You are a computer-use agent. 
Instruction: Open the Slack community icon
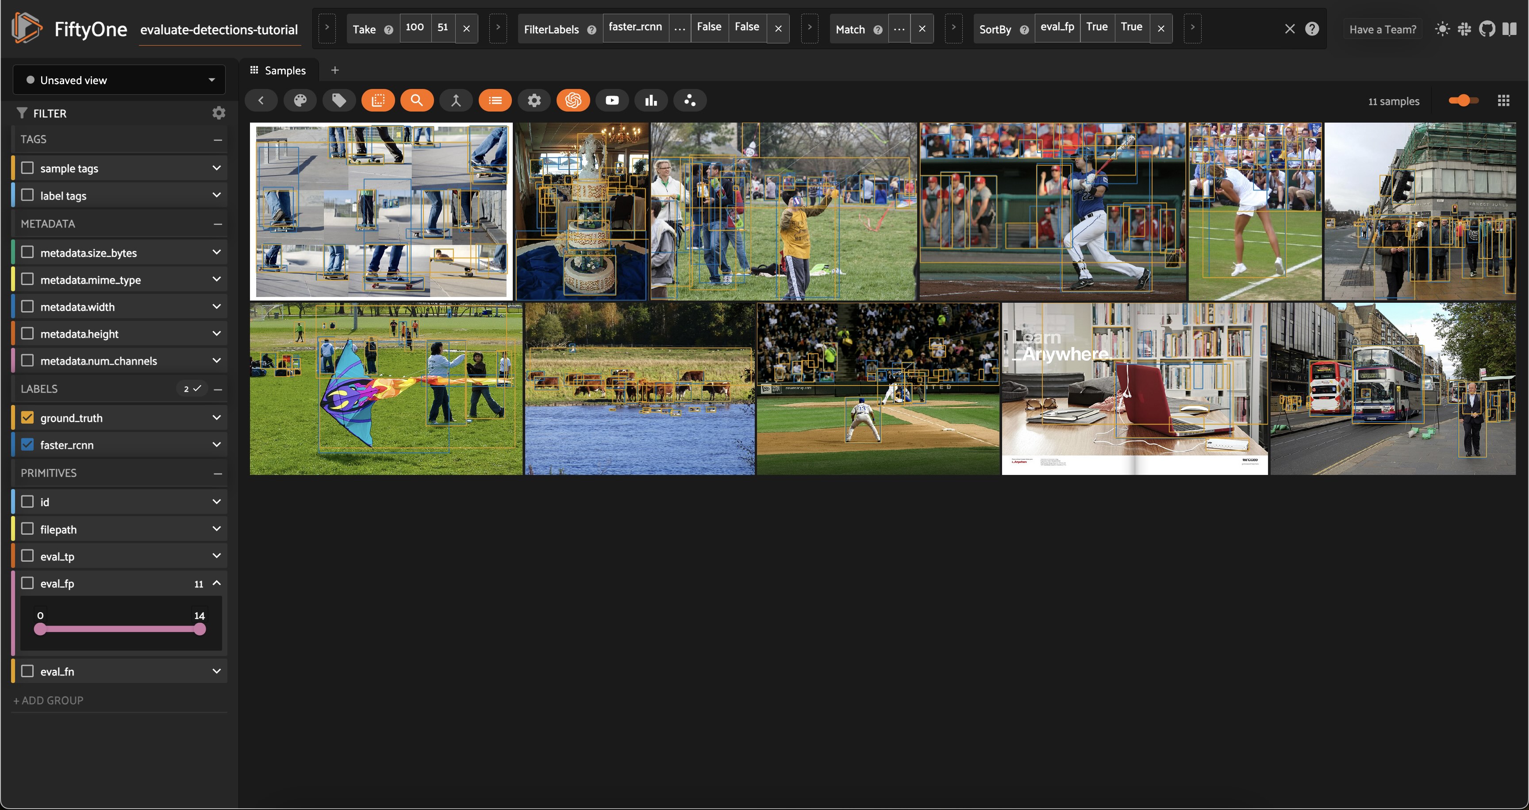pos(1464,28)
